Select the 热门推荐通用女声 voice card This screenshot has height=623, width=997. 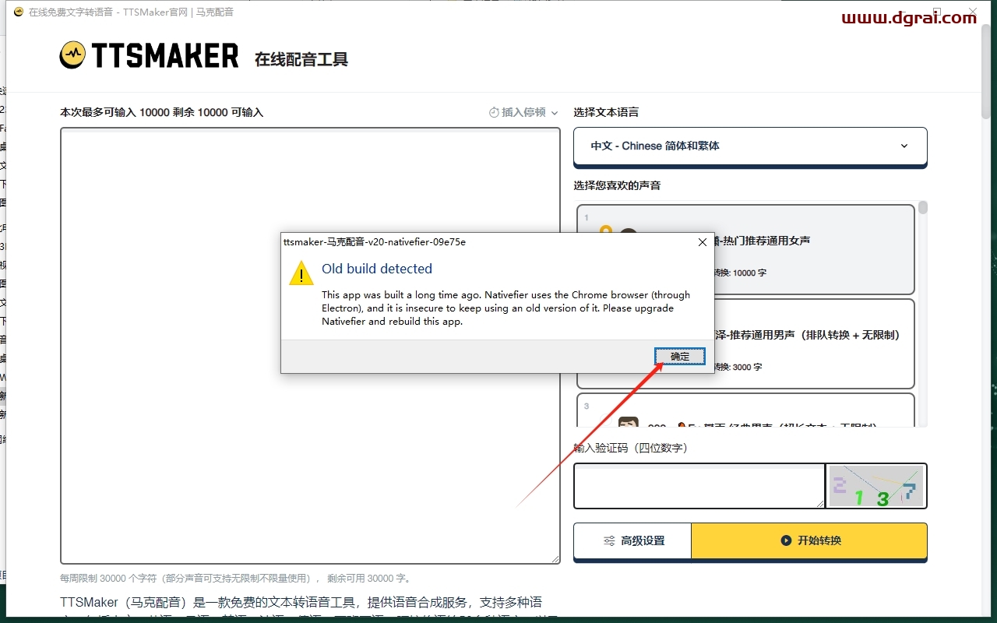(x=818, y=249)
